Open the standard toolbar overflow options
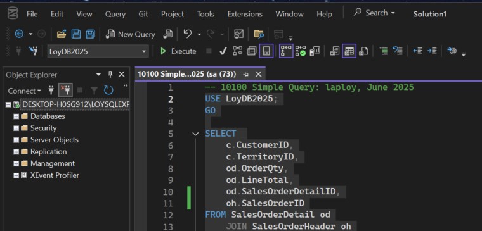The image size is (482, 231). click(x=290, y=38)
